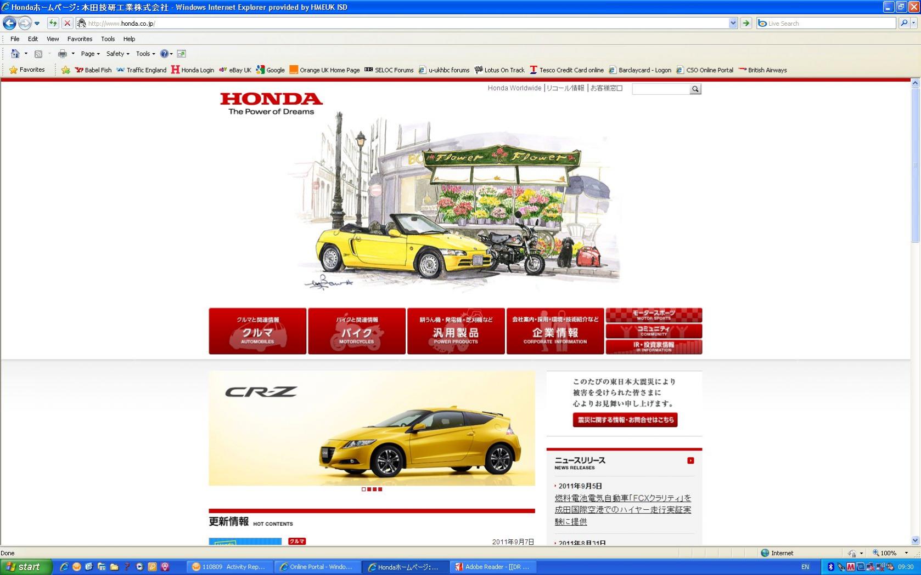Open the Edit menu
The height and width of the screenshot is (575, 921).
pos(33,39)
